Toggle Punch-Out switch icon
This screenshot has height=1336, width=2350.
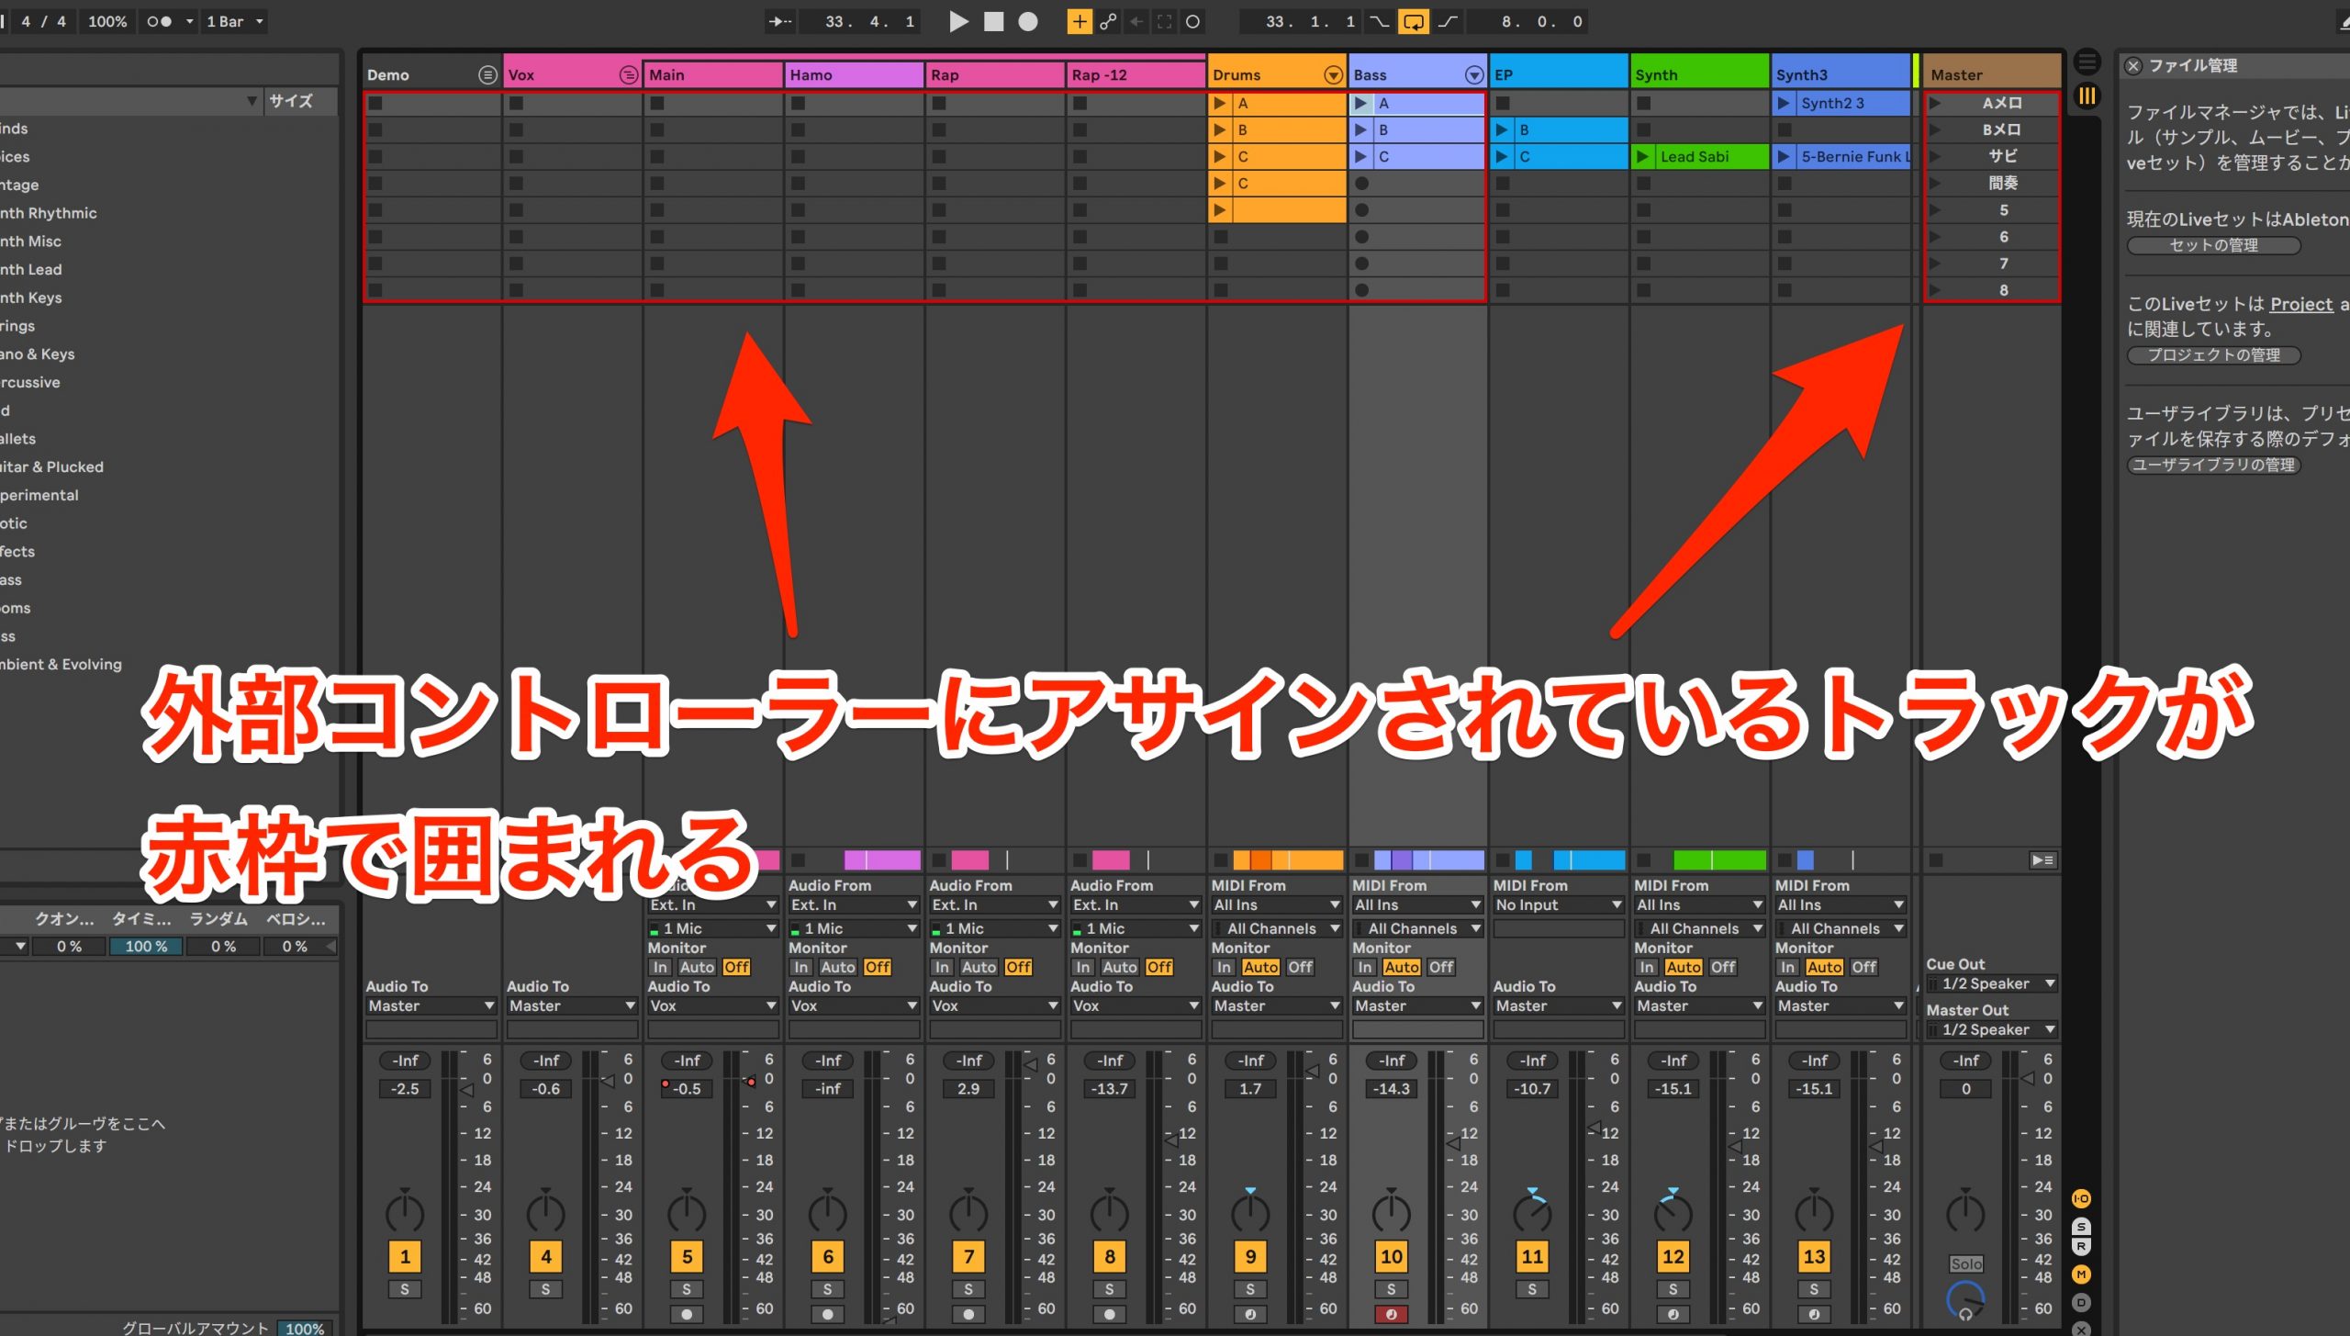1448,21
